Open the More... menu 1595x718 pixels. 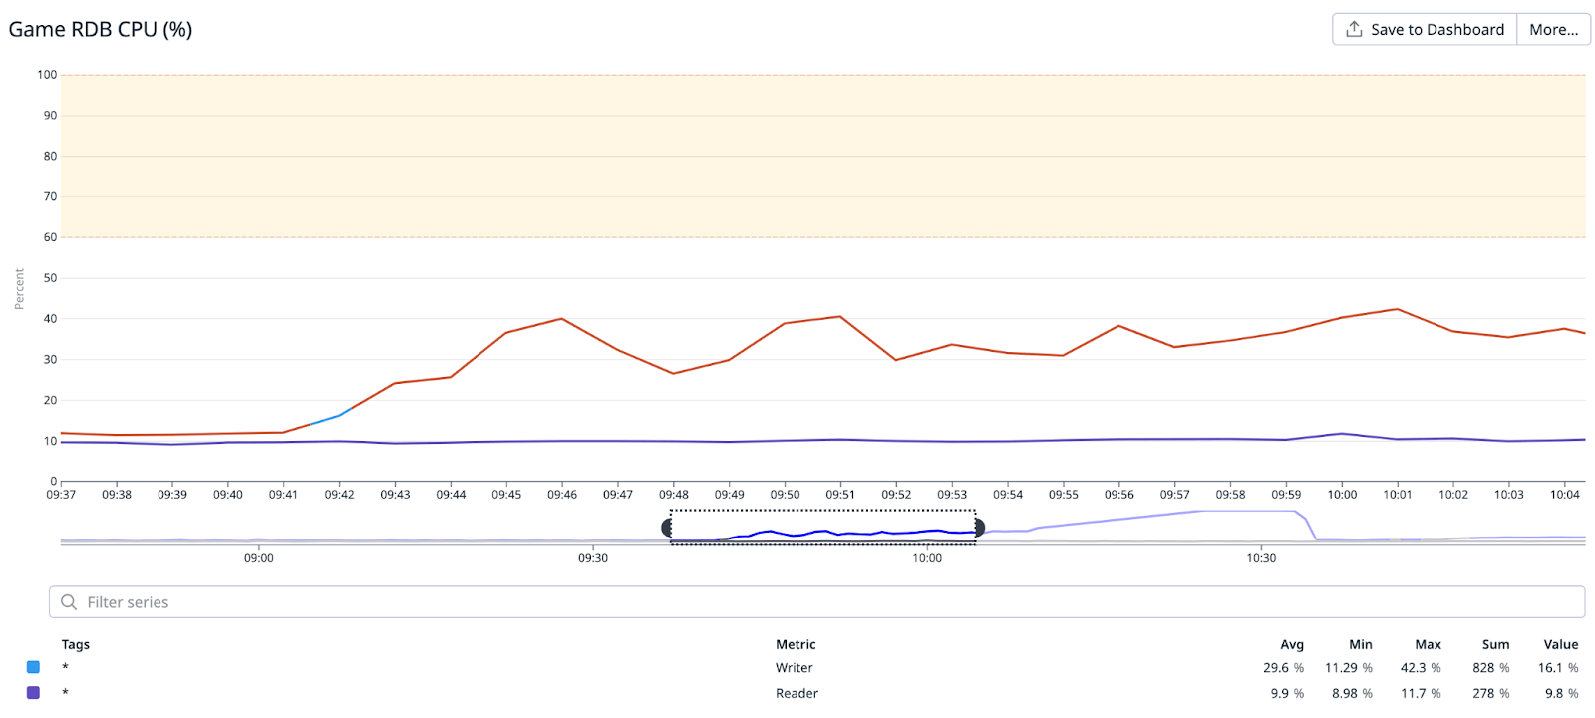click(1554, 30)
